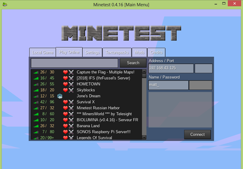Close the Minetest window
Image resolution: width=243 pixels, height=169 pixels.
(x=235, y=3)
